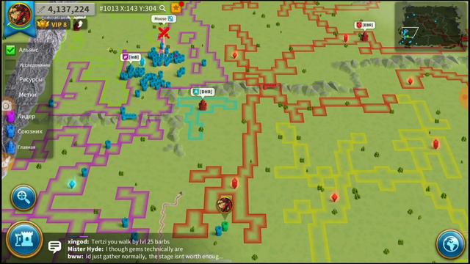
Task: Tap the green city near commander marker
Action: pyautogui.click(x=225, y=226)
